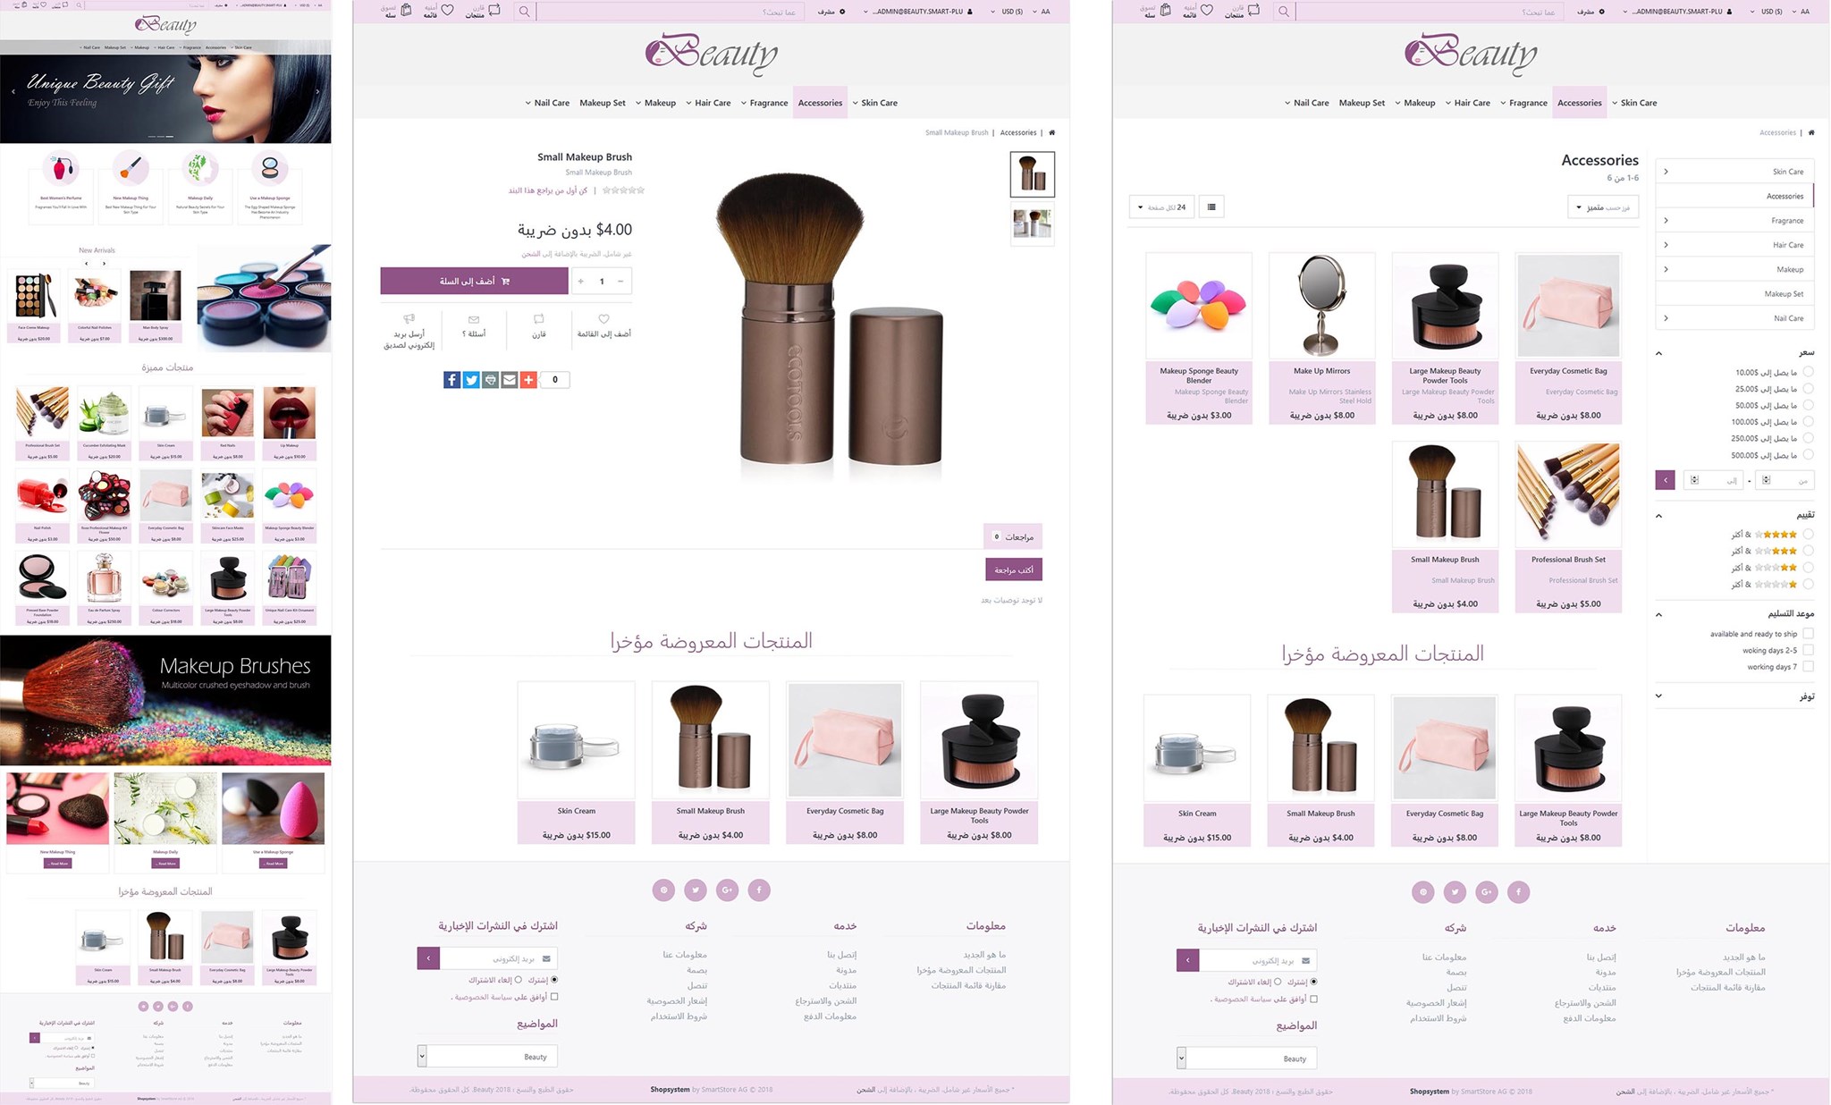Click the megaphone email-a-friend icon
The height and width of the screenshot is (1105, 1831).
(x=409, y=319)
